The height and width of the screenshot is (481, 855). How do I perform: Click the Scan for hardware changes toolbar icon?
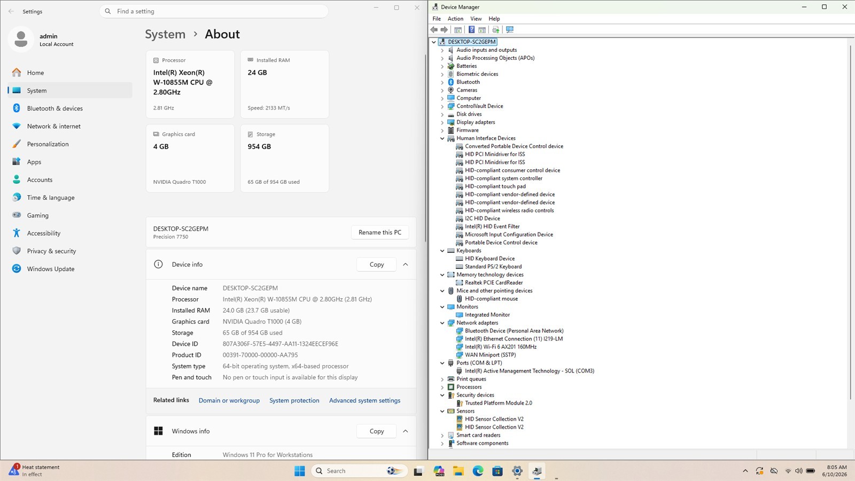(x=510, y=30)
